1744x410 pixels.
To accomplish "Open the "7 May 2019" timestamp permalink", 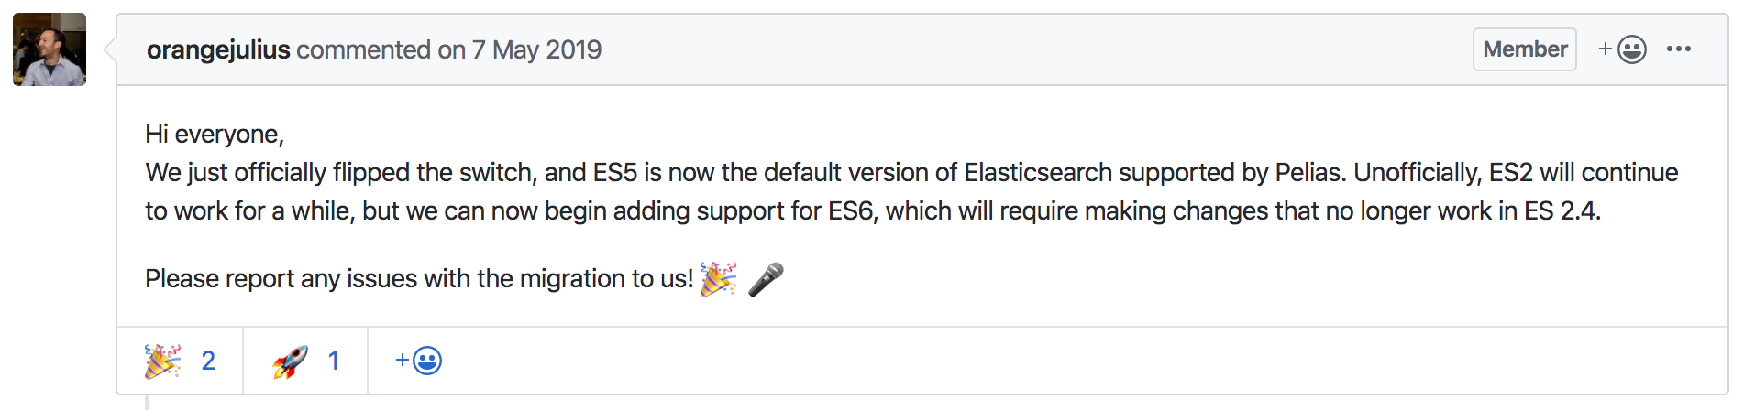I will [x=536, y=49].
